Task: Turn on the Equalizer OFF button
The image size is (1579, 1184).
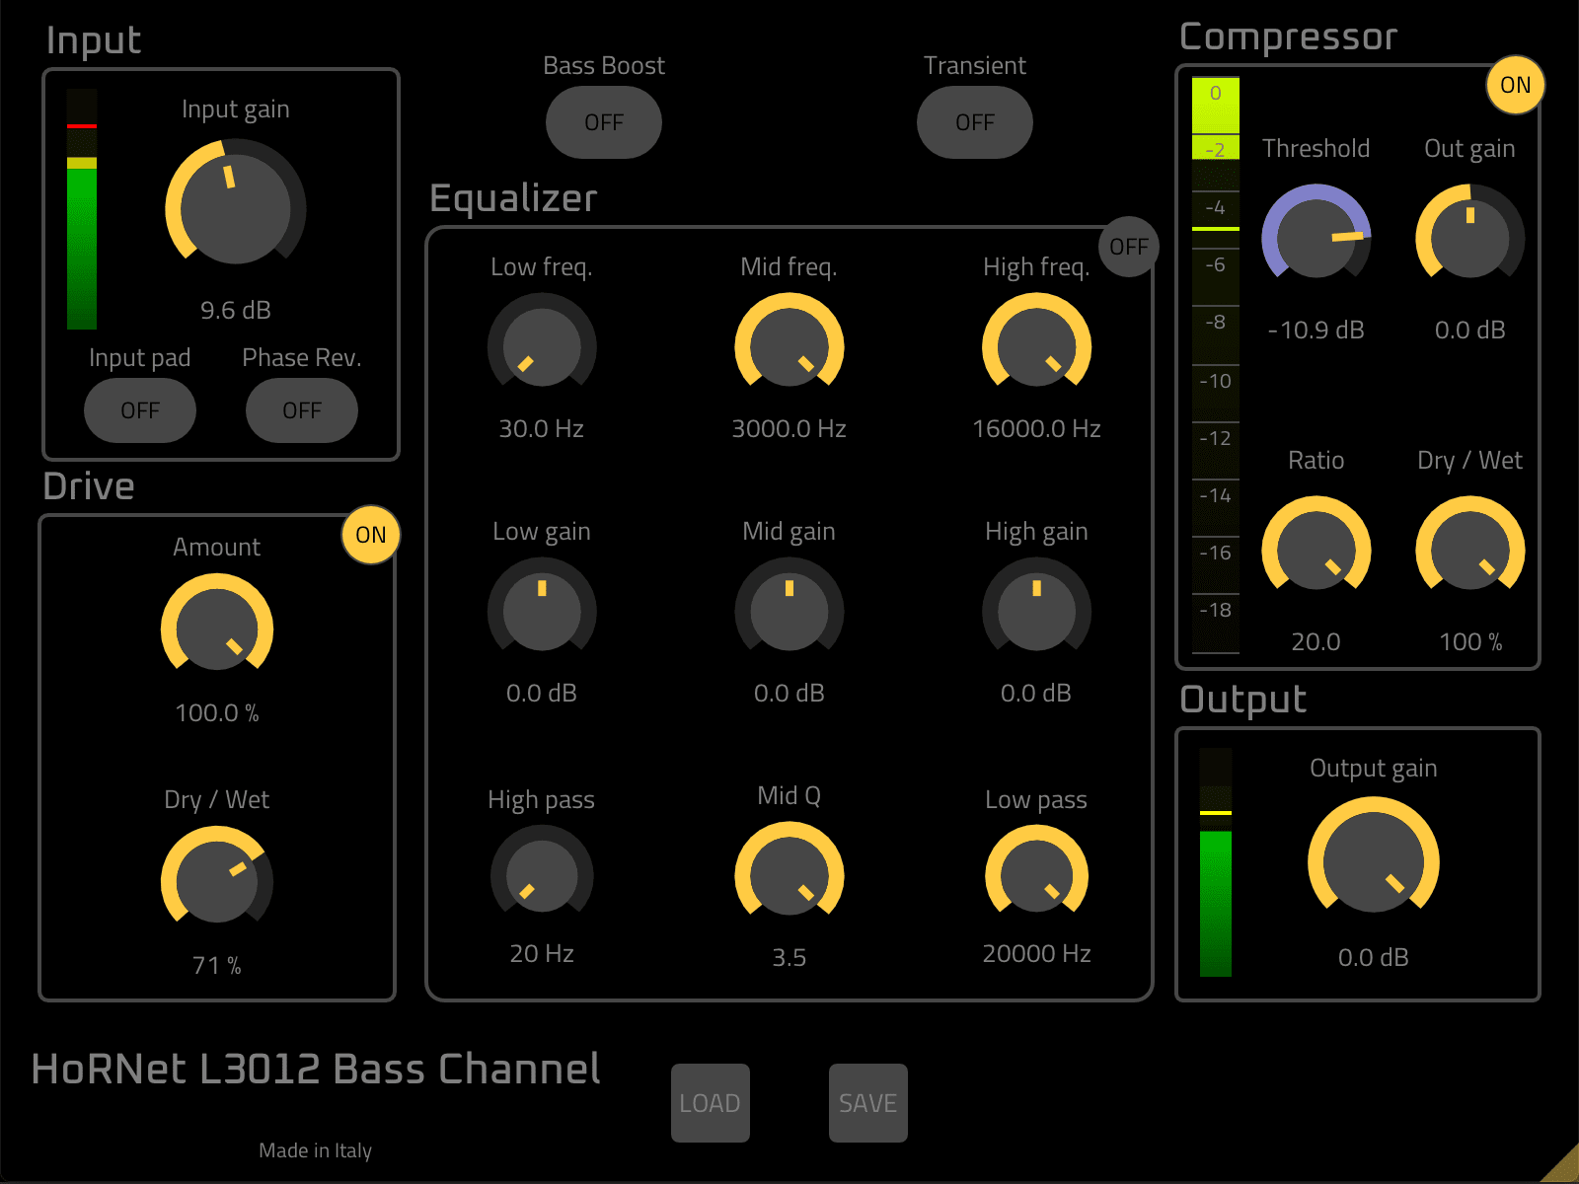Action: tap(1129, 247)
